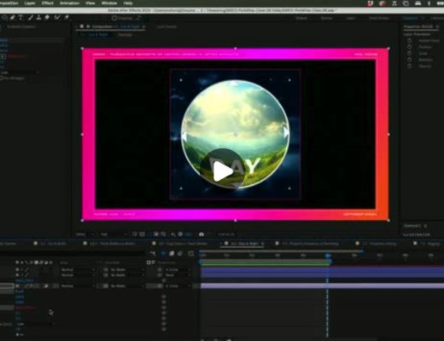The image size is (444, 341).
Task: Open first layer's blending mode Normal dropdown
Action: coord(78,269)
